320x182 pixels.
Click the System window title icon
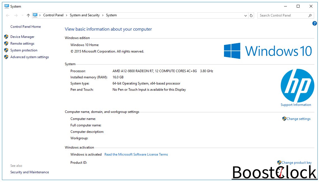coord(7,6)
